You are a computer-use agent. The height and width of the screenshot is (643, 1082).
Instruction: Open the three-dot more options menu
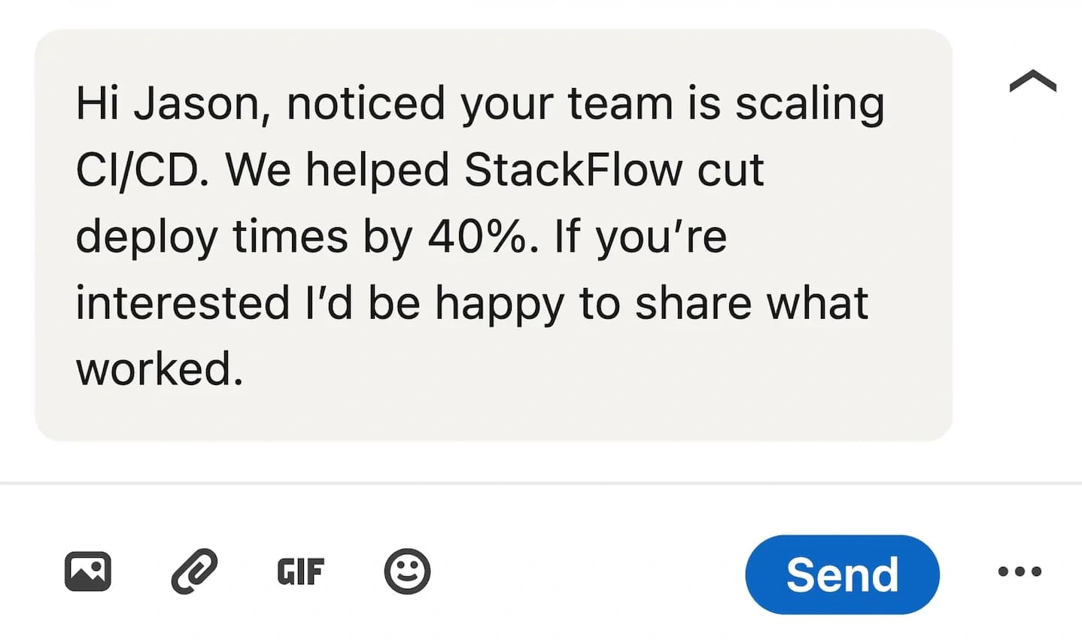coord(1020,572)
